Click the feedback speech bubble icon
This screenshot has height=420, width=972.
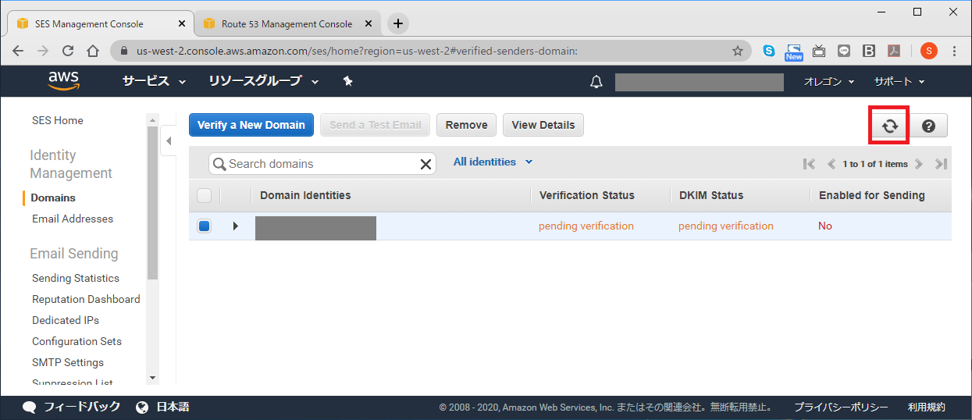[x=30, y=407]
